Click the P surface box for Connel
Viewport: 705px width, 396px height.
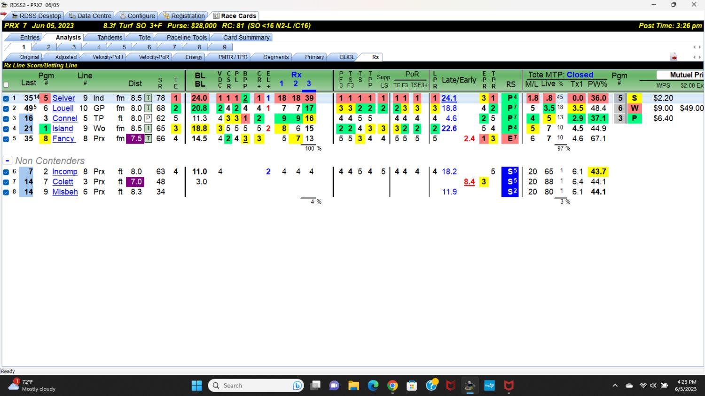point(148,118)
